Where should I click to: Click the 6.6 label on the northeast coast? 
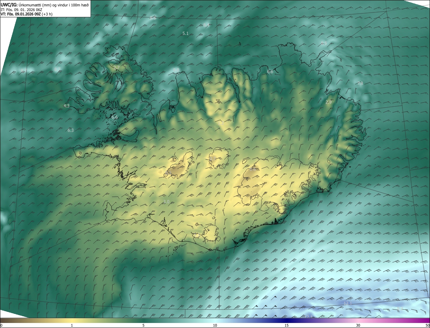pyautogui.click(x=270, y=71)
